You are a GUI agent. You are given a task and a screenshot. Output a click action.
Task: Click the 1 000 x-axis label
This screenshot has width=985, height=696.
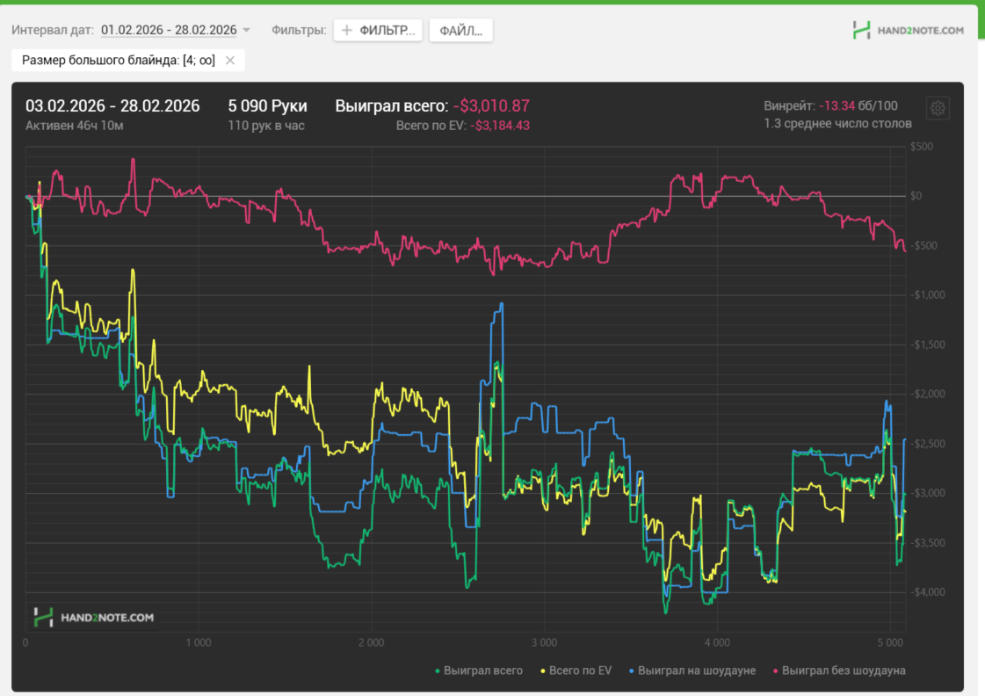[x=199, y=642]
